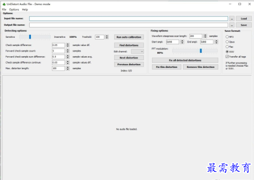Maximize the UnDistort window
The height and width of the screenshot is (180, 254).
(240, 4)
